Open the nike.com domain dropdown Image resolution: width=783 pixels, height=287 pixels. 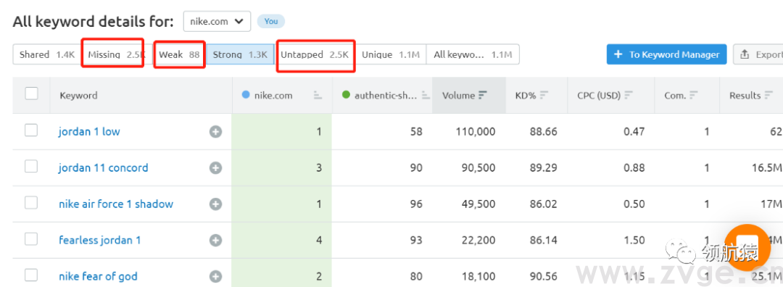pos(217,22)
